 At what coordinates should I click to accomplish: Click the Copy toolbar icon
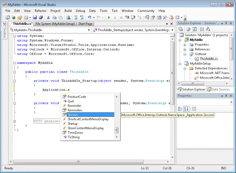[x=54, y=17]
